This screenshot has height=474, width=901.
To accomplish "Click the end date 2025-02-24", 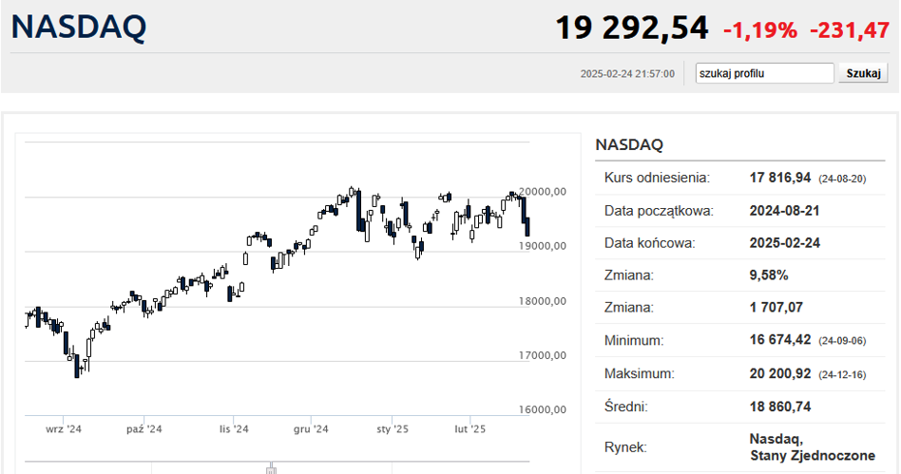I will (x=784, y=243).
